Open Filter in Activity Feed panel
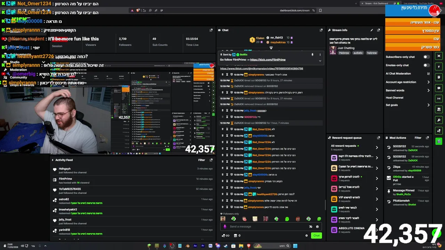The image size is (445, 250). 202,160
